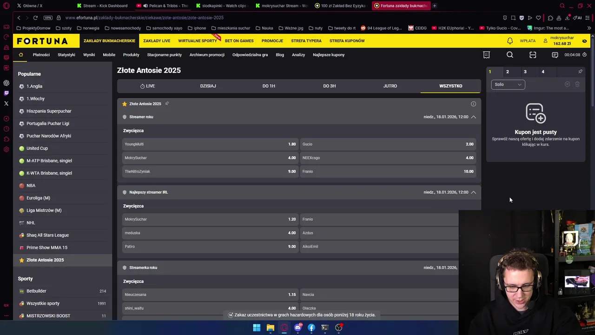595x335 pixels.
Task: Select the DO 3H filter
Action: click(329, 86)
